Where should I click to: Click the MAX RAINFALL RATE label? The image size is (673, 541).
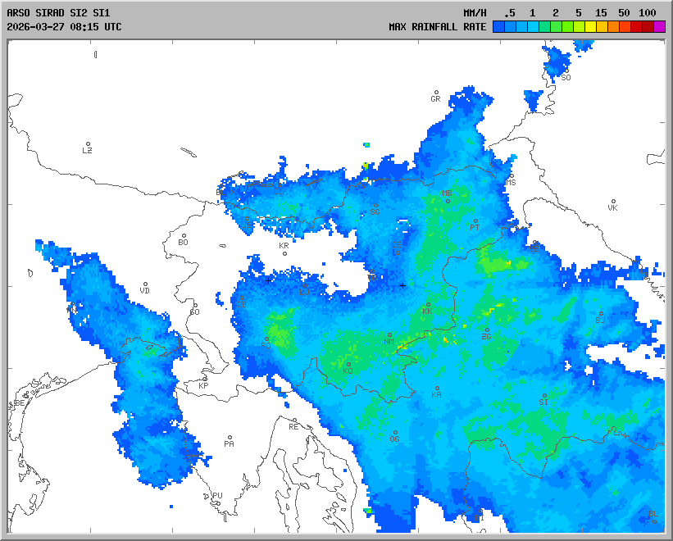[437, 26]
